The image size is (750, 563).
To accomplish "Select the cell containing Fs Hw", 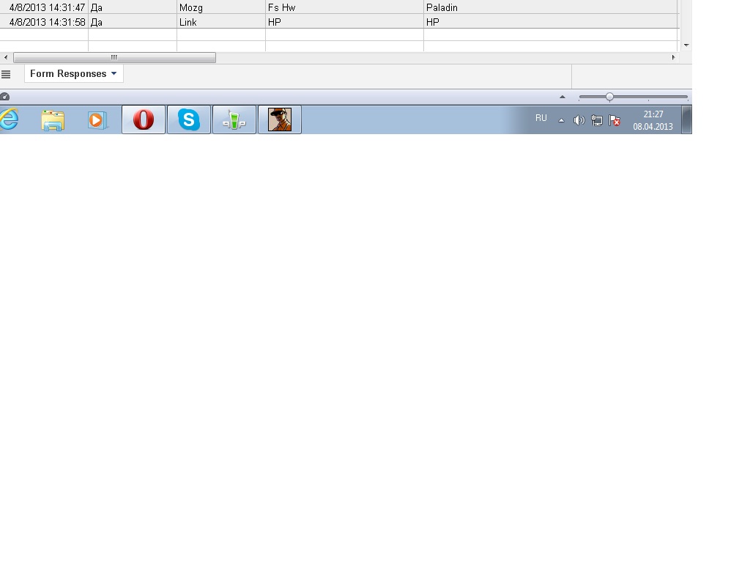I will tap(344, 7).
